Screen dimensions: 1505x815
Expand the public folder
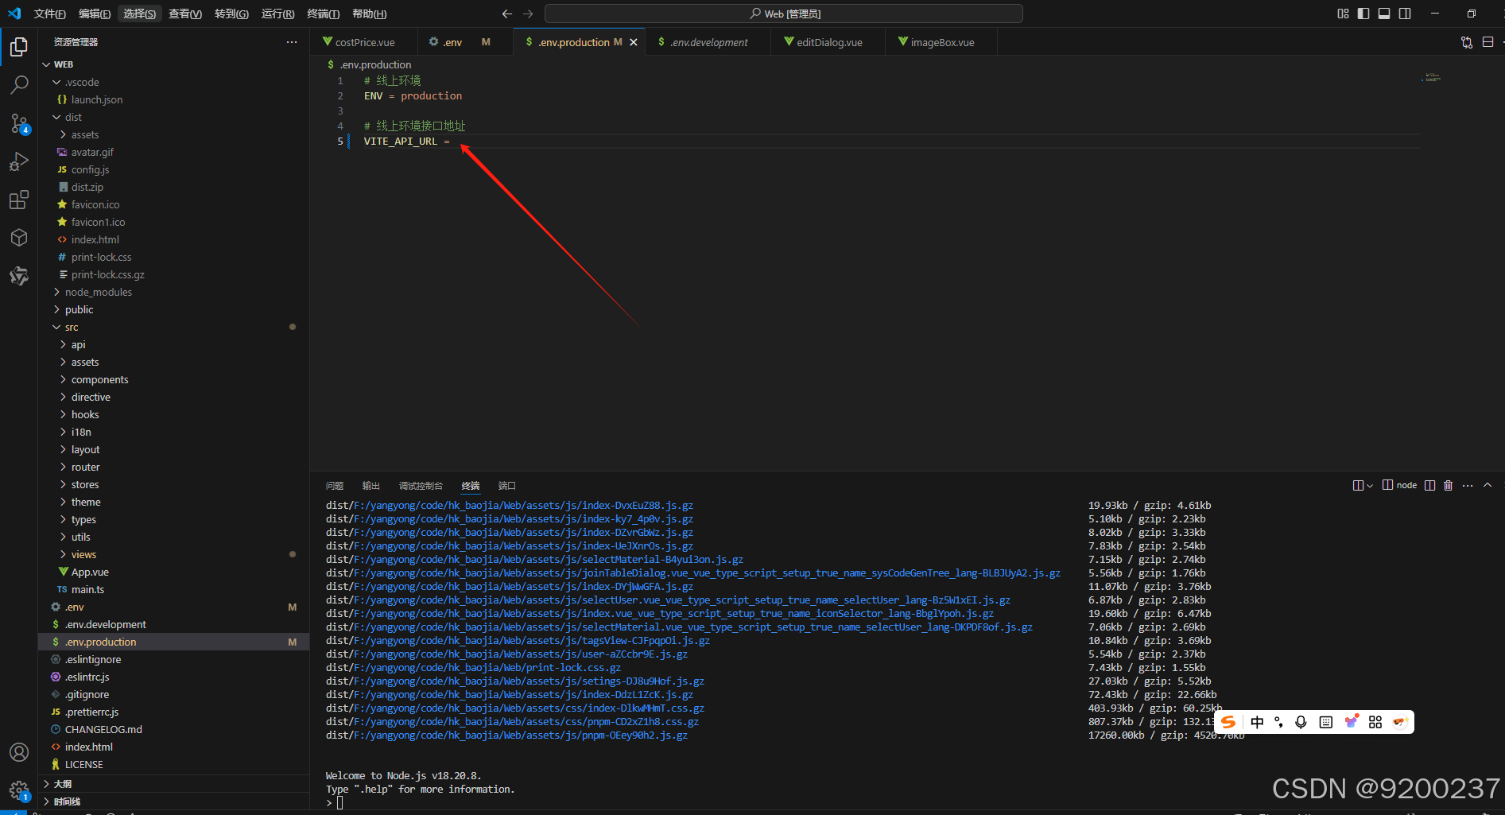[x=173, y=309]
